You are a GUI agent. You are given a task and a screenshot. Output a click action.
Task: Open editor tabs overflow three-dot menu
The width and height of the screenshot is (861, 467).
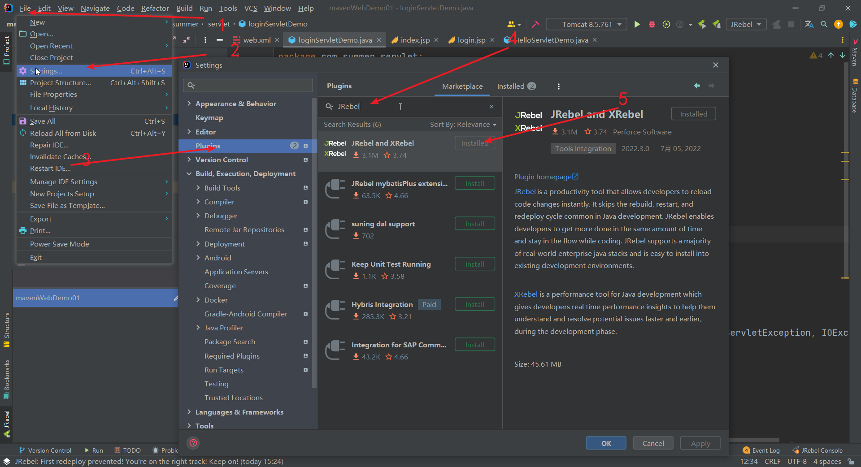pos(842,40)
